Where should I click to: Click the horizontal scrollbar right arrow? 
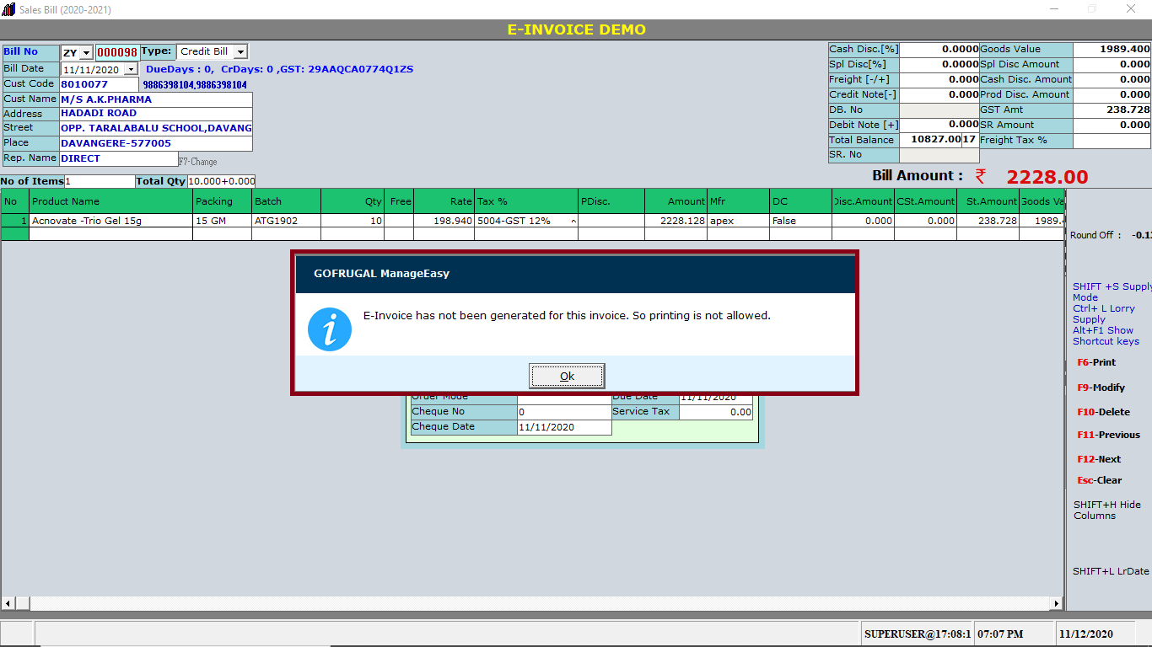(1057, 603)
